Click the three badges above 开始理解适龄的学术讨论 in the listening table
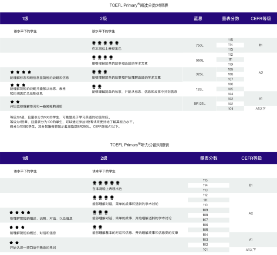The width and height of the screenshot is (277, 255). [x=100, y=212]
